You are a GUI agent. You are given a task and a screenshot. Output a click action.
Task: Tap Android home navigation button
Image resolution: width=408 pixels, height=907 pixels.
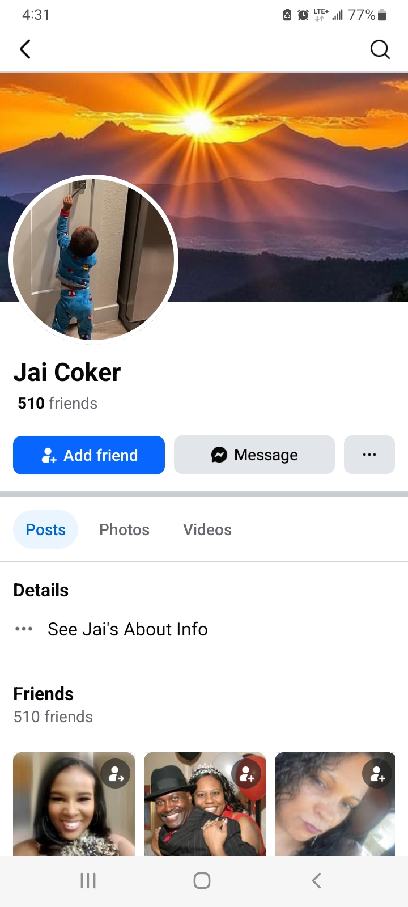click(202, 880)
